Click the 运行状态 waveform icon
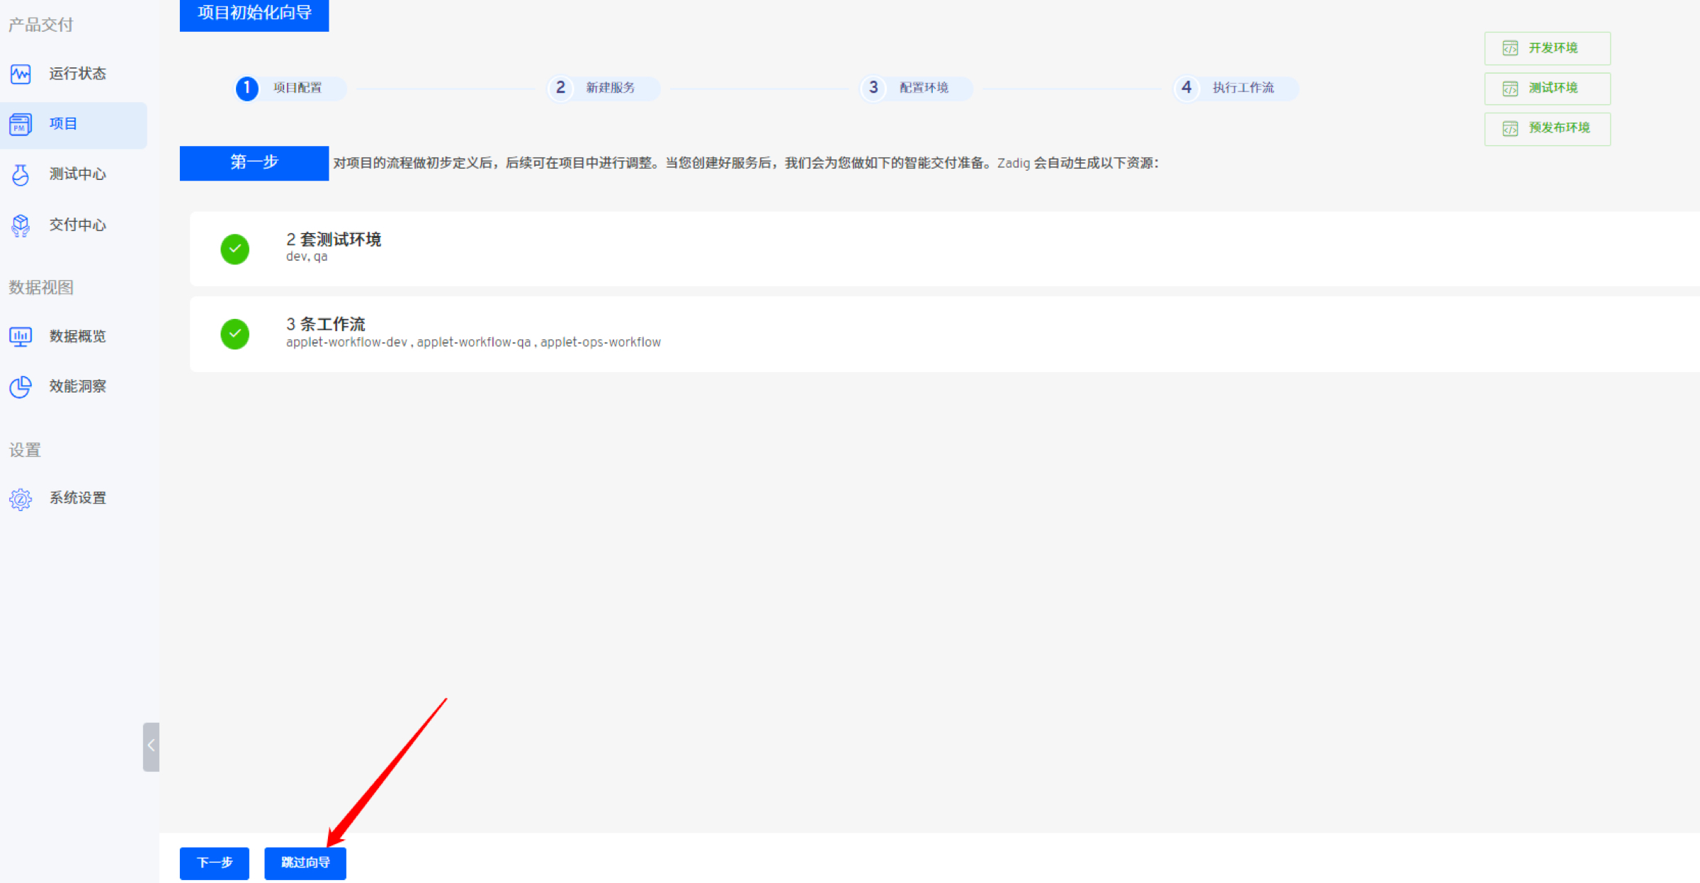 click(21, 74)
